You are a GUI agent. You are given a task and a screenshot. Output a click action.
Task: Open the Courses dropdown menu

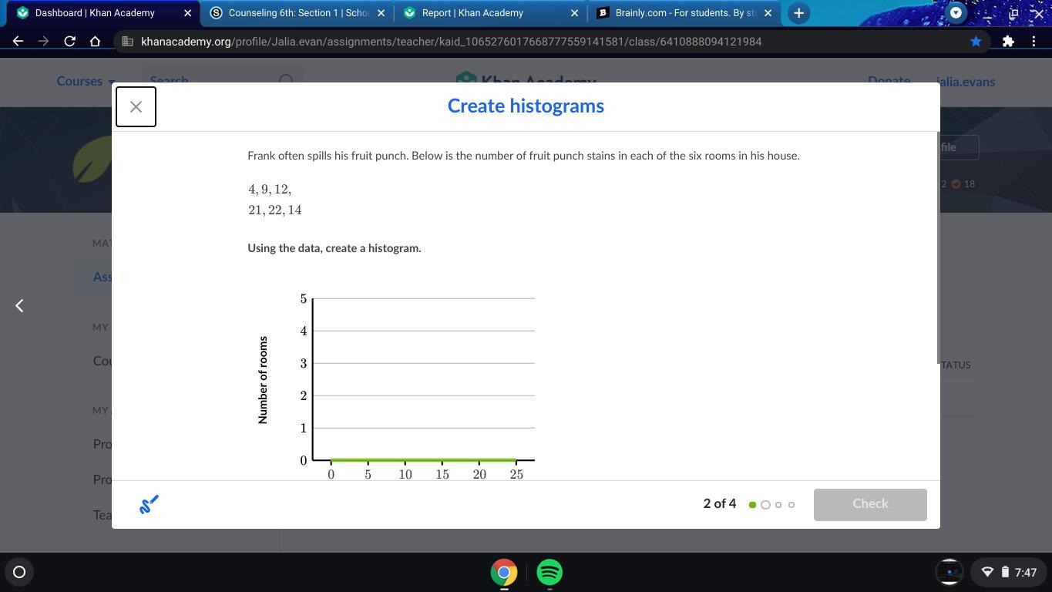pos(86,81)
